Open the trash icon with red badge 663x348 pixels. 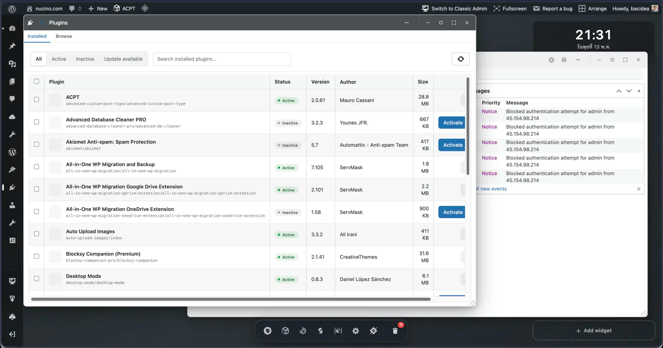point(395,331)
